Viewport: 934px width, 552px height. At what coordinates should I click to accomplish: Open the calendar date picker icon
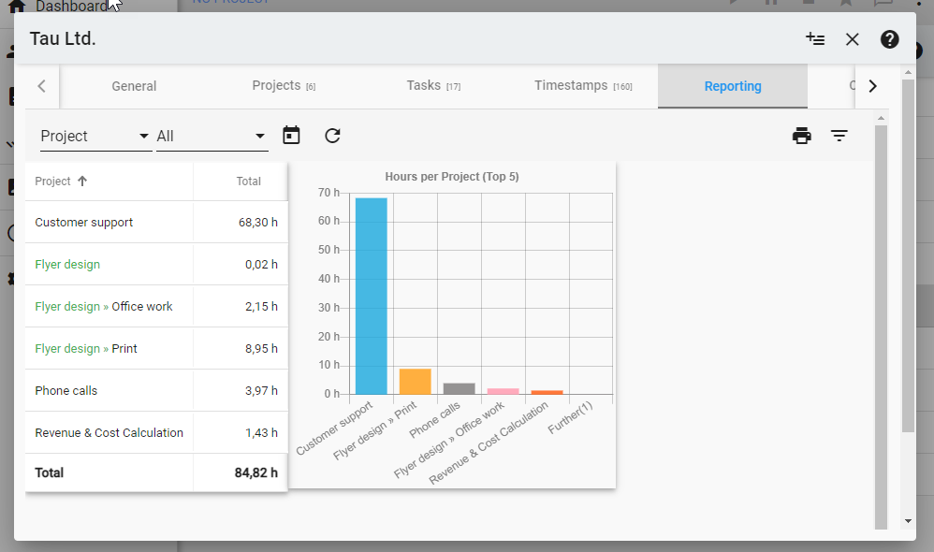point(291,136)
